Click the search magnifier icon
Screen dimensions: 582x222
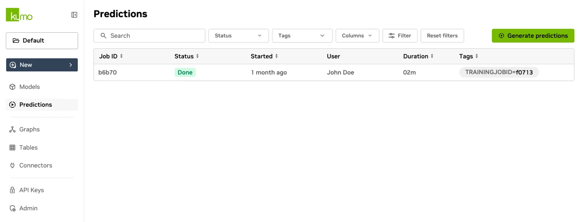coord(103,36)
